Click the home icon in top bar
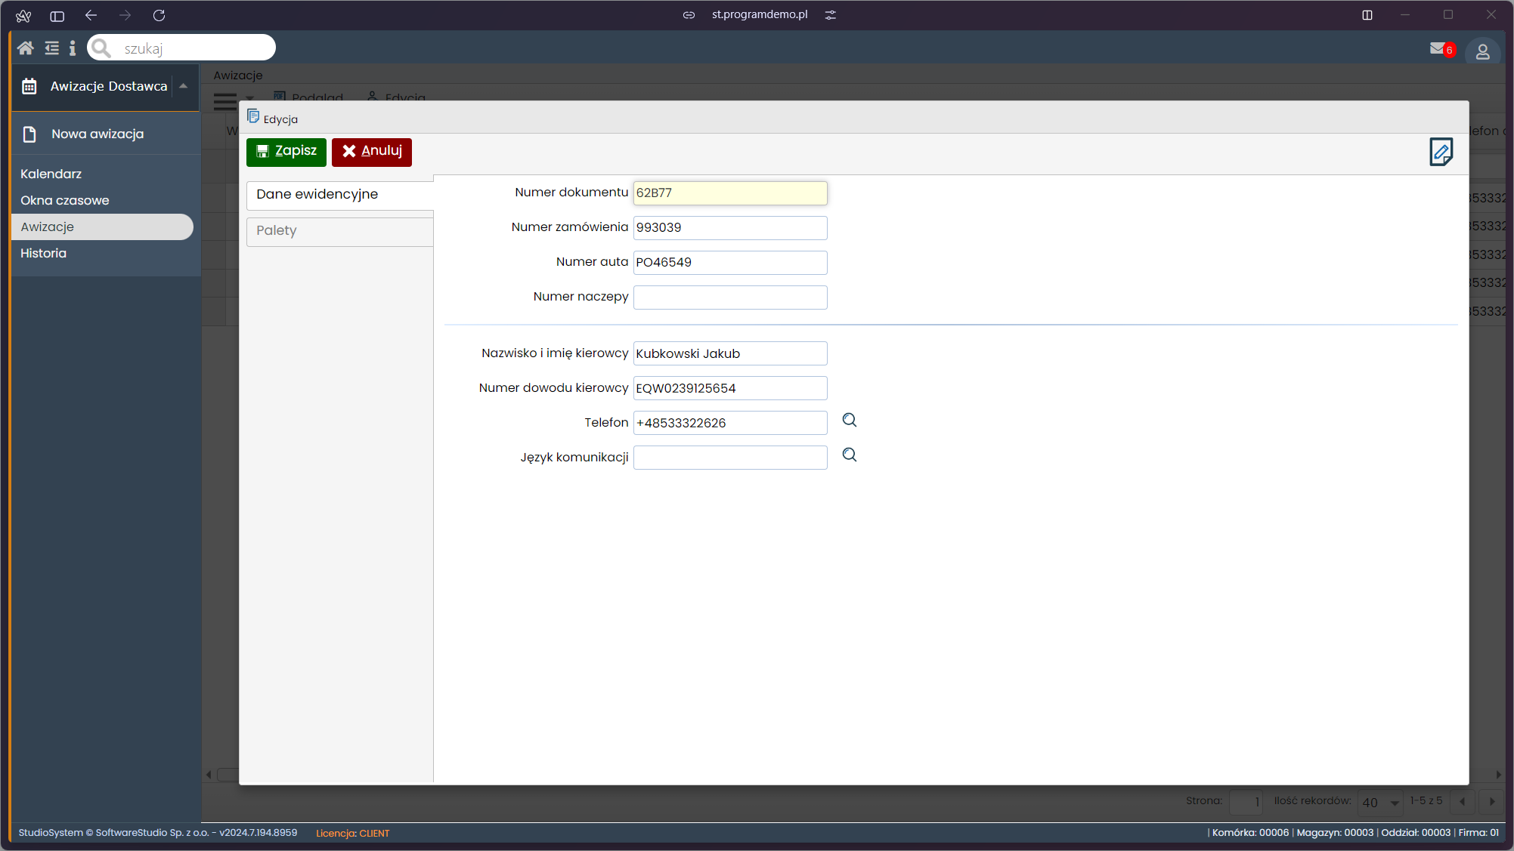Image resolution: width=1514 pixels, height=851 pixels. (x=25, y=48)
